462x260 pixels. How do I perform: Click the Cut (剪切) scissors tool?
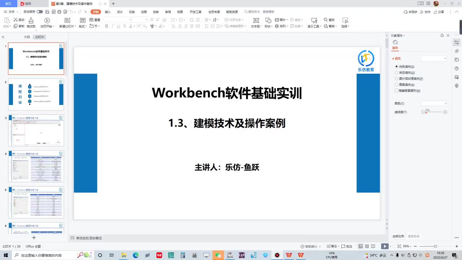tap(19, 20)
